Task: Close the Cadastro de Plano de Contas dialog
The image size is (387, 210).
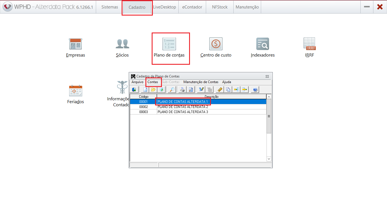Action: [267, 76]
